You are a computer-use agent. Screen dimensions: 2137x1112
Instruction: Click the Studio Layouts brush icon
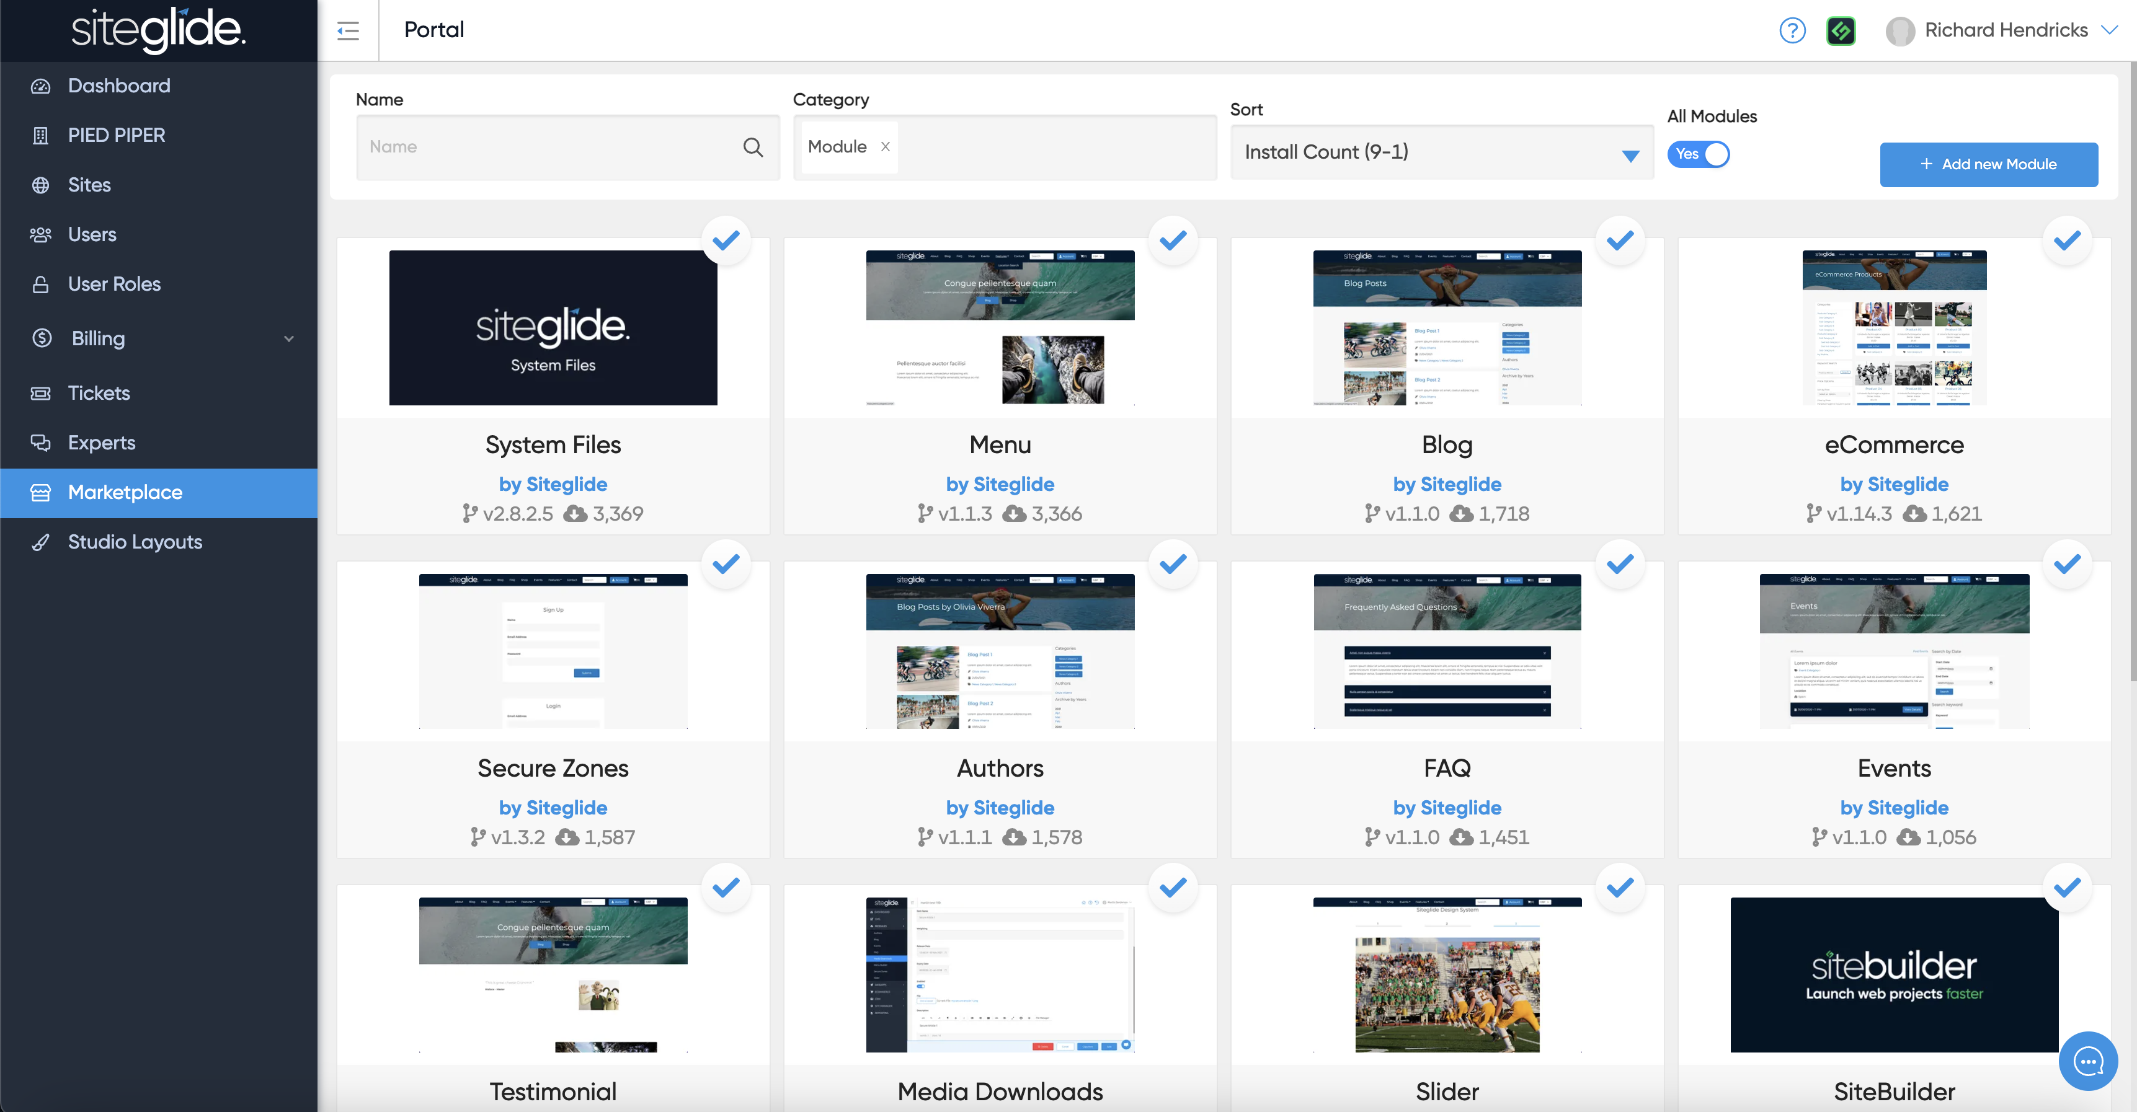tap(41, 542)
